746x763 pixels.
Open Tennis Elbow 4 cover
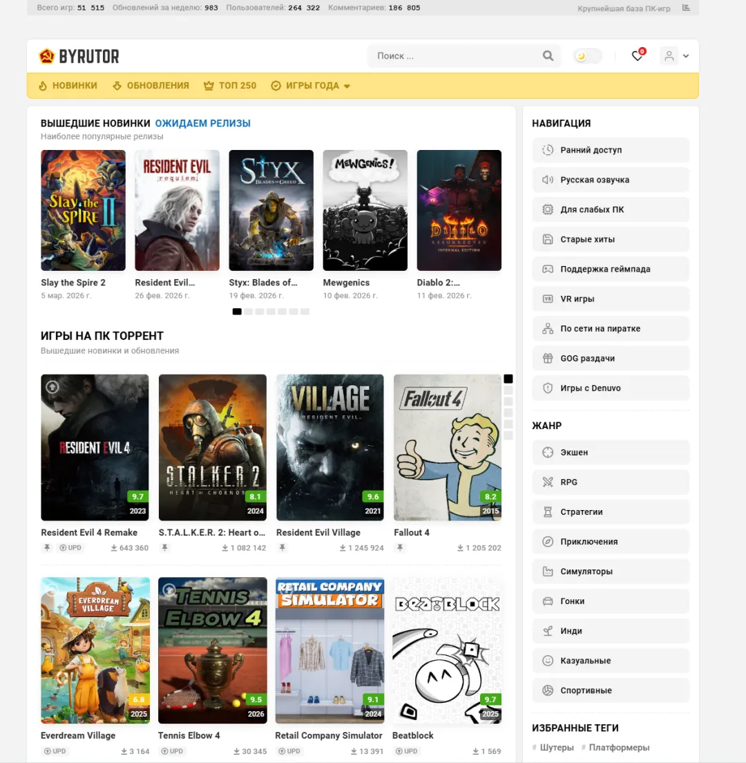pyautogui.click(x=213, y=650)
